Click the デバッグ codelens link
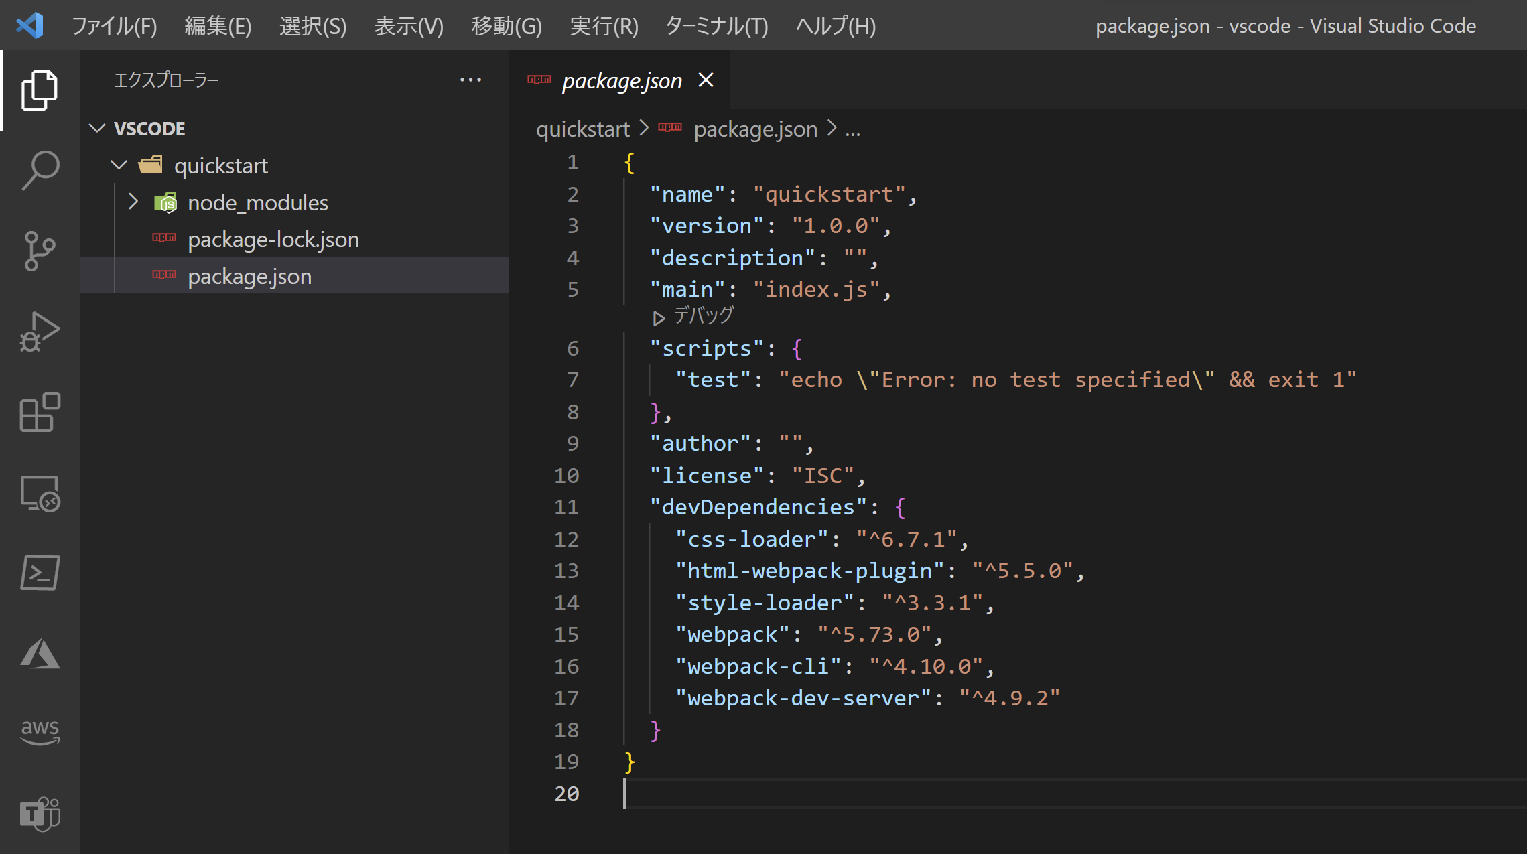Screen dimensions: 1527x854 pos(704,315)
